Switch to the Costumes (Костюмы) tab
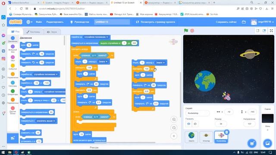276x155 pixels. (x=33, y=32)
